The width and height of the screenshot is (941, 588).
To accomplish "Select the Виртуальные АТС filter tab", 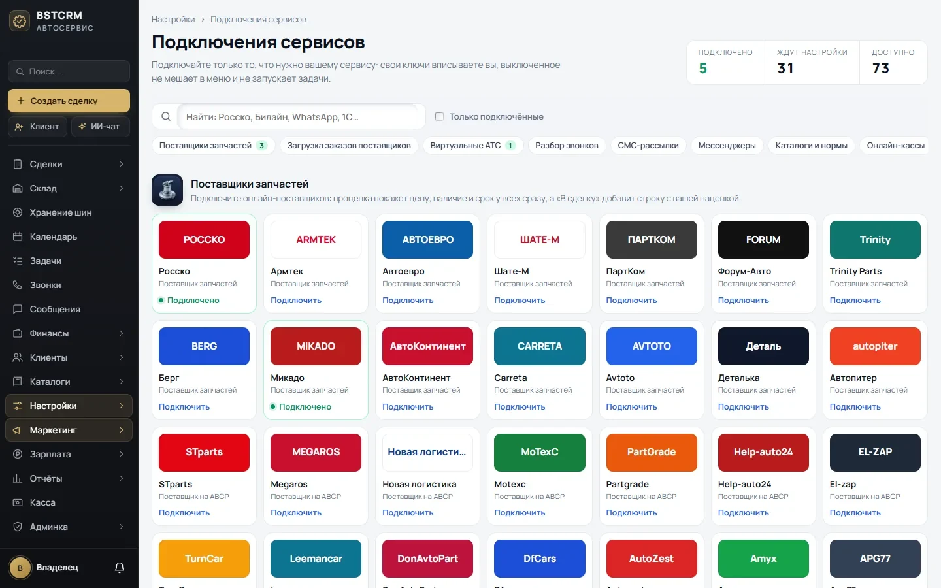I will [x=473, y=146].
